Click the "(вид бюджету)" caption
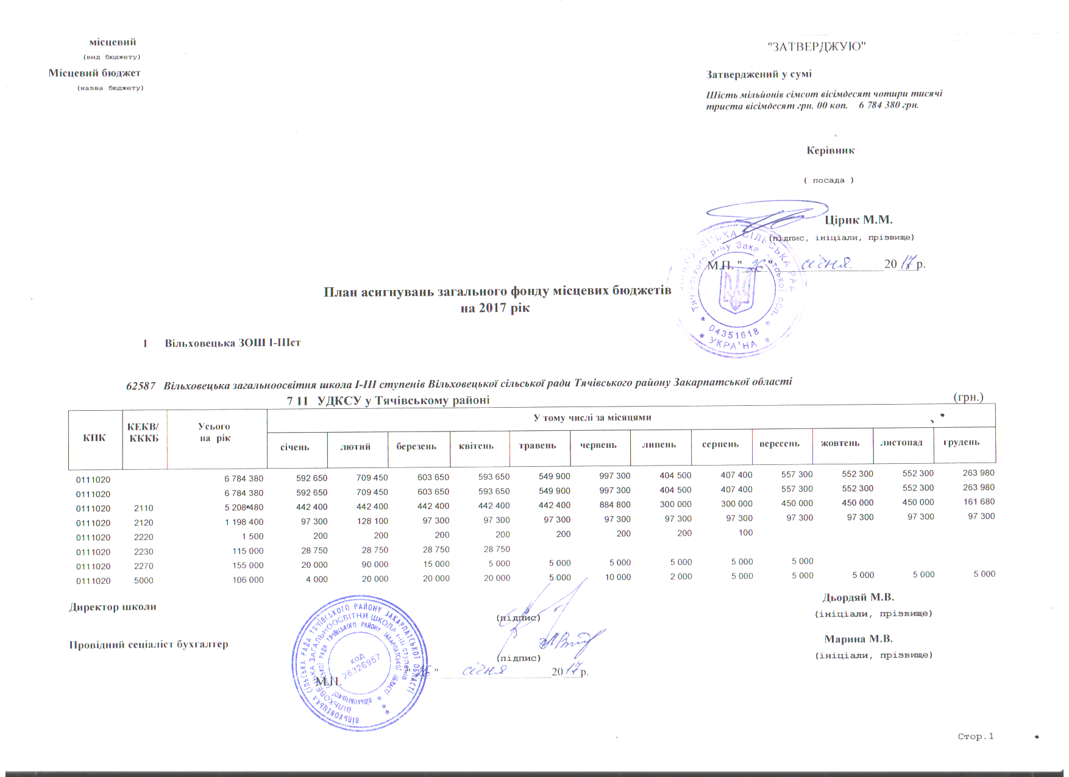The image size is (1069, 777). click(112, 57)
